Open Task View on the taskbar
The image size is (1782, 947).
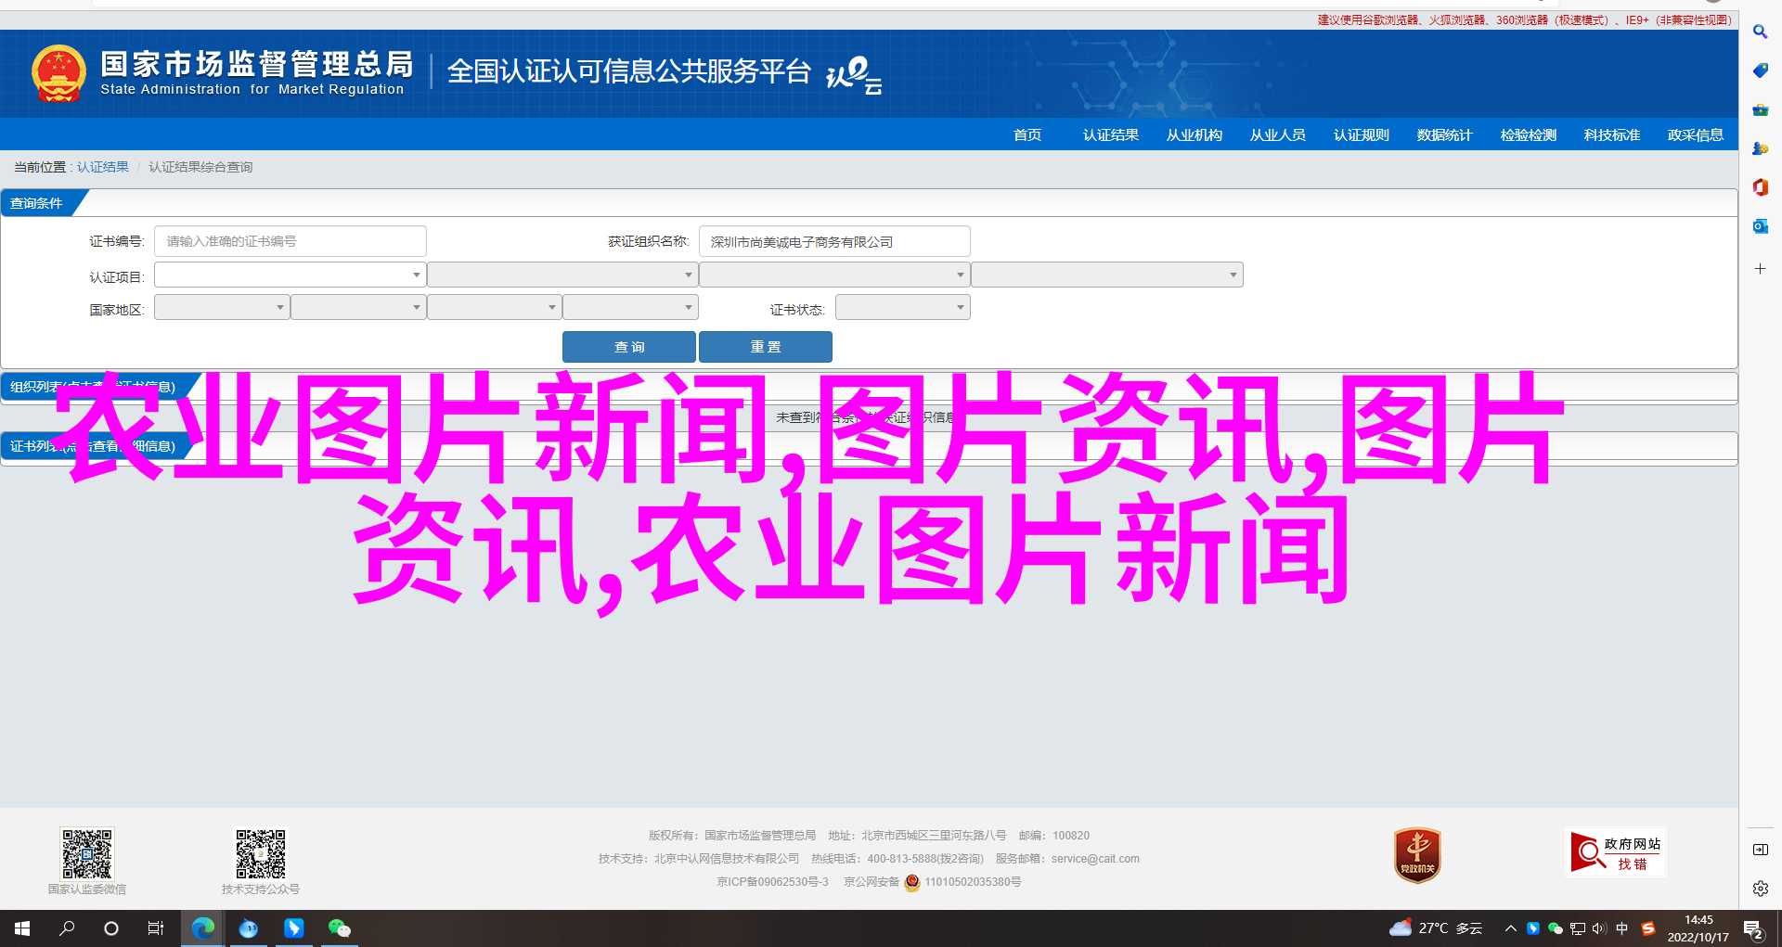[x=156, y=928]
